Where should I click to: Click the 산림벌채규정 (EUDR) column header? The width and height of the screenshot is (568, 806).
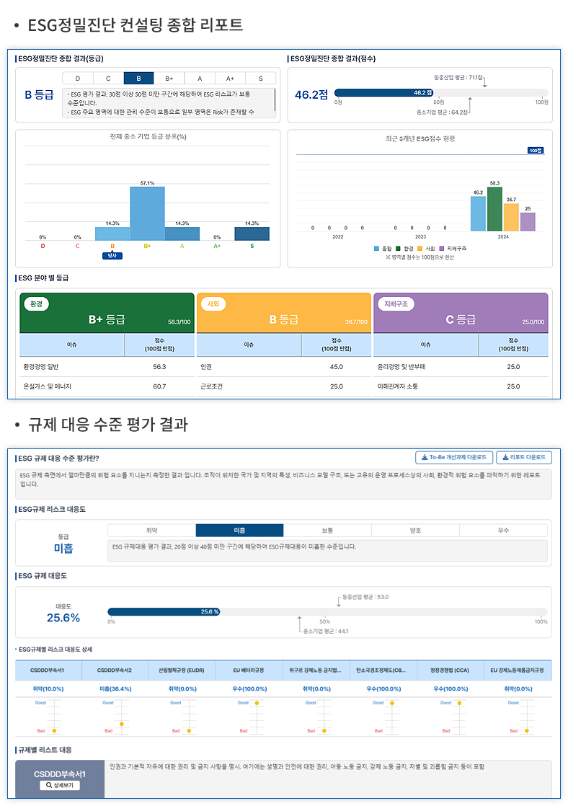pyautogui.click(x=182, y=670)
